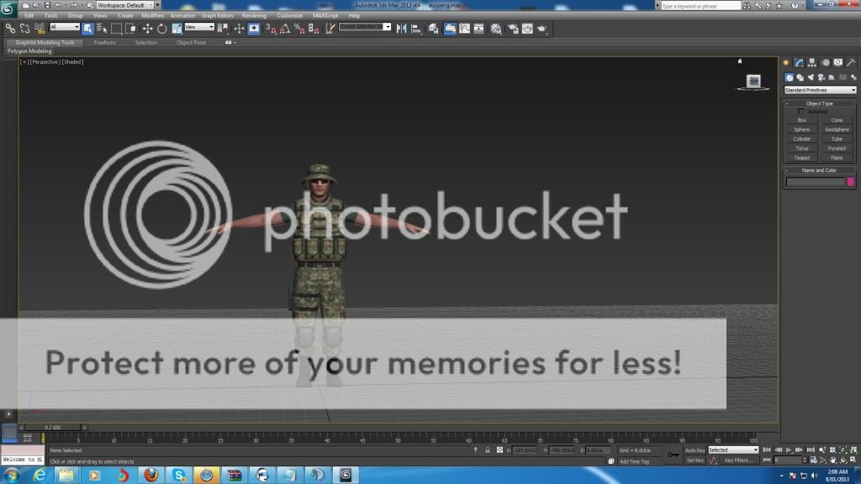The height and width of the screenshot is (484, 861).
Task: Open the key filter 'Selected' dropdown
Action: point(733,450)
